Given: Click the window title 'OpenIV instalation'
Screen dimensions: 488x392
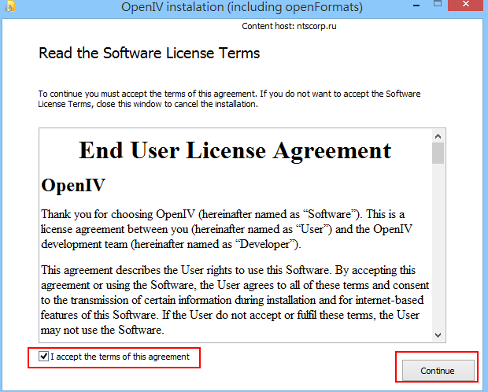Looking at the screenshot, I should (x=242, y=6).
